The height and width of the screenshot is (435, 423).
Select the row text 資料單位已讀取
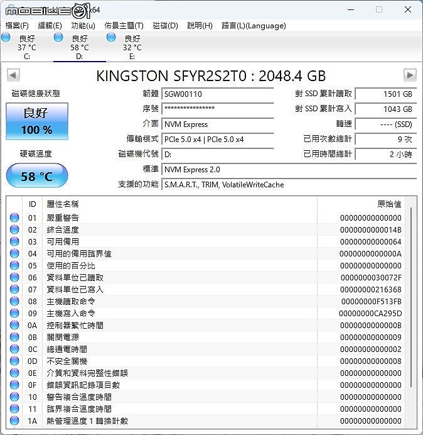(75, 277)
